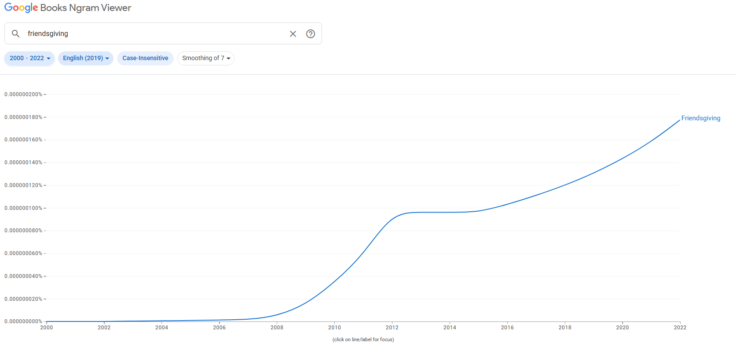This screenshot has height=350, width=736.
Task: Click the 2018 x-axis label
Action: tap(565, 327)
